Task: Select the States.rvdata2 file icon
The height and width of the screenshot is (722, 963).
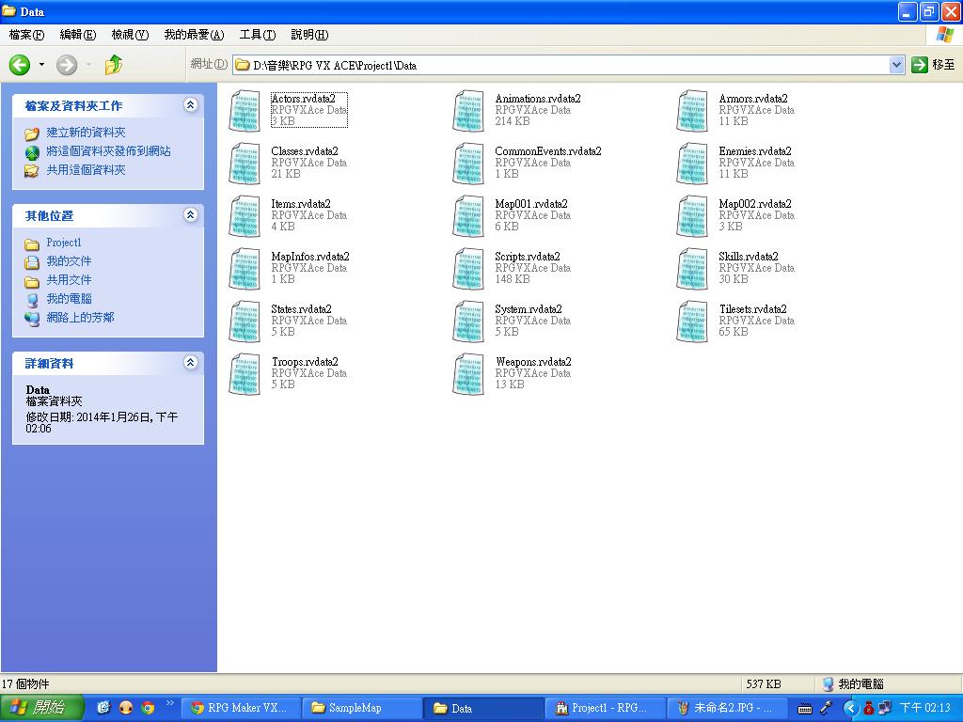Action: (245, 322)
